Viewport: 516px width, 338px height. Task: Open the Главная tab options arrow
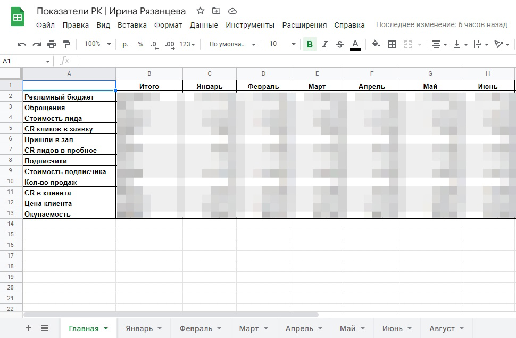(106, 328)
